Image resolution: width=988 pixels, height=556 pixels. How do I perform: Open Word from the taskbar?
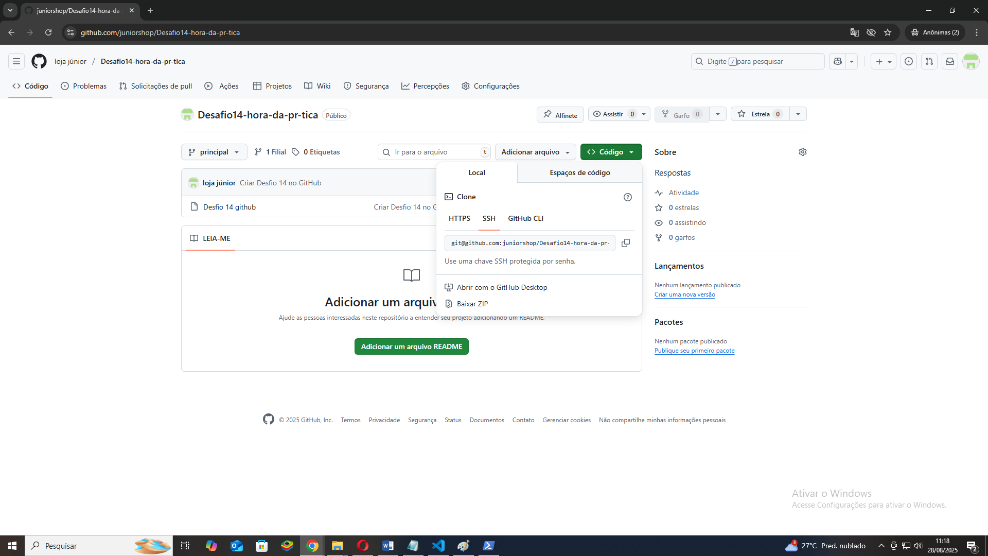(x=388, y=546)
